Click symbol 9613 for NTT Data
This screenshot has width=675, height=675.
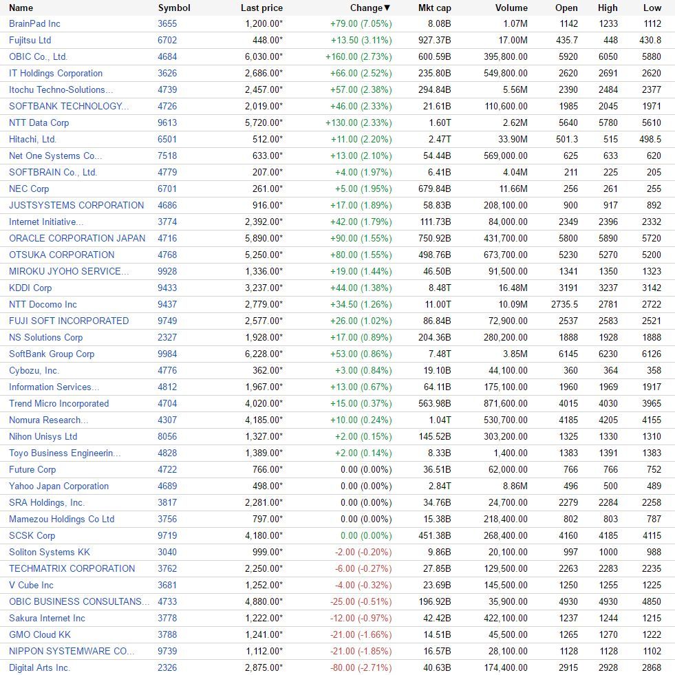click(x=167, y=122)
